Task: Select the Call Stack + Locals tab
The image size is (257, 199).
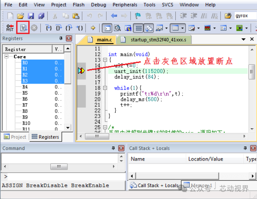Action: (x=155, y=185)
